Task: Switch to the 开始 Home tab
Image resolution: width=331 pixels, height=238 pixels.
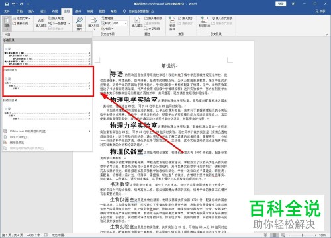Action: (x=20, y=11)
